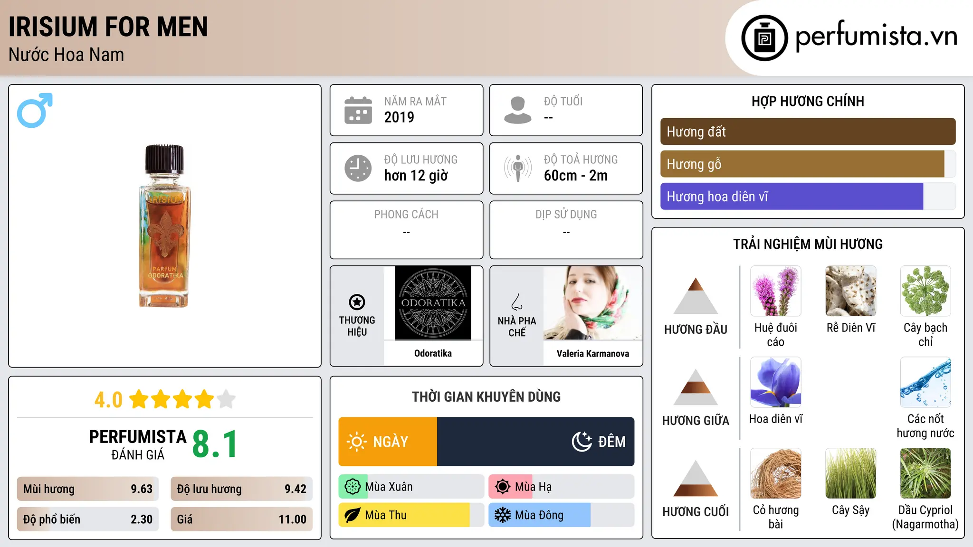The height and width of the screenshot is (547, 973).
Task: Select the Cây Sậy note image
Action: tap(851, 473)
